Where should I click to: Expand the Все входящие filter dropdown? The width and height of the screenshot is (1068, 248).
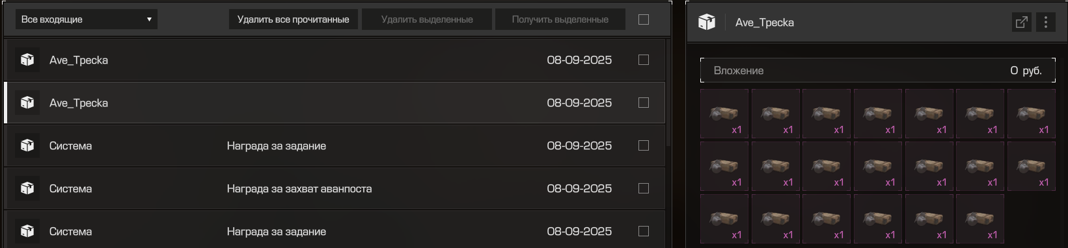click(x=87, y=19)
